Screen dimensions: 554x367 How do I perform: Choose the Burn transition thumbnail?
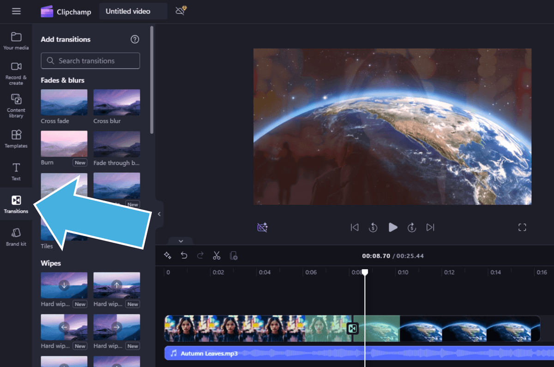64,144
